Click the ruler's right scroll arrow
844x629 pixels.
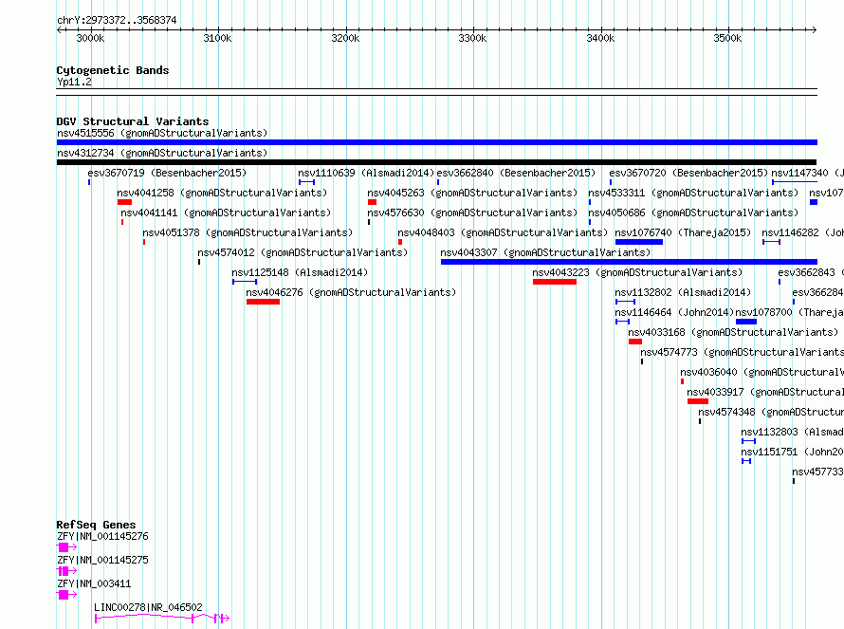(815, 30)
